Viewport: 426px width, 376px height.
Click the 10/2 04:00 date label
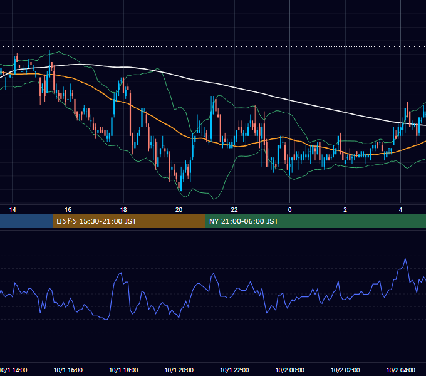pos(400,370)
